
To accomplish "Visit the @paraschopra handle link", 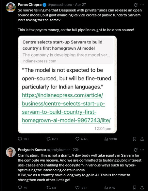I will 60,5.
